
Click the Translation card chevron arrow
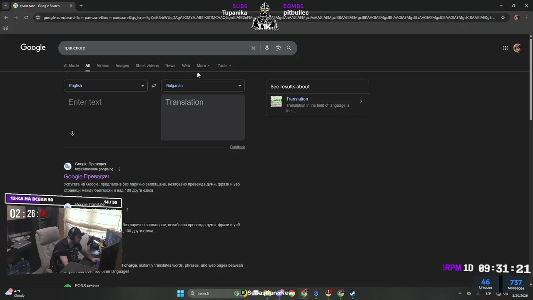click(x=361, y=101)
